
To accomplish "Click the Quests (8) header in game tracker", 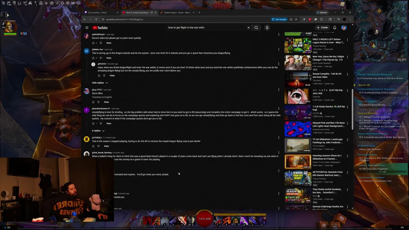I will [364, 85].
